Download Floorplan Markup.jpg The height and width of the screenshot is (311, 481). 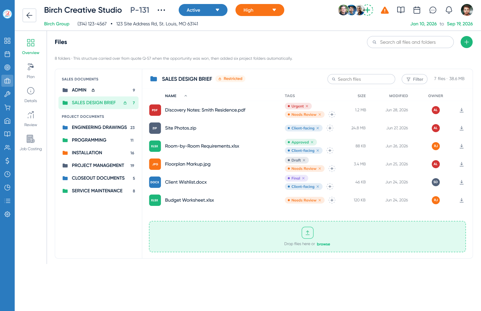(462, 164)
